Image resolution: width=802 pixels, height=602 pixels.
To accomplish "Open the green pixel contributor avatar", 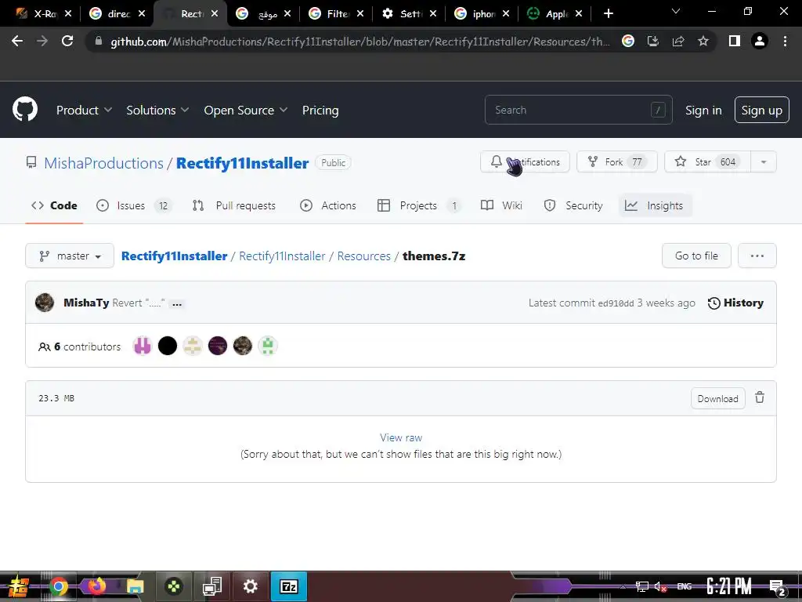I will 268,346.
